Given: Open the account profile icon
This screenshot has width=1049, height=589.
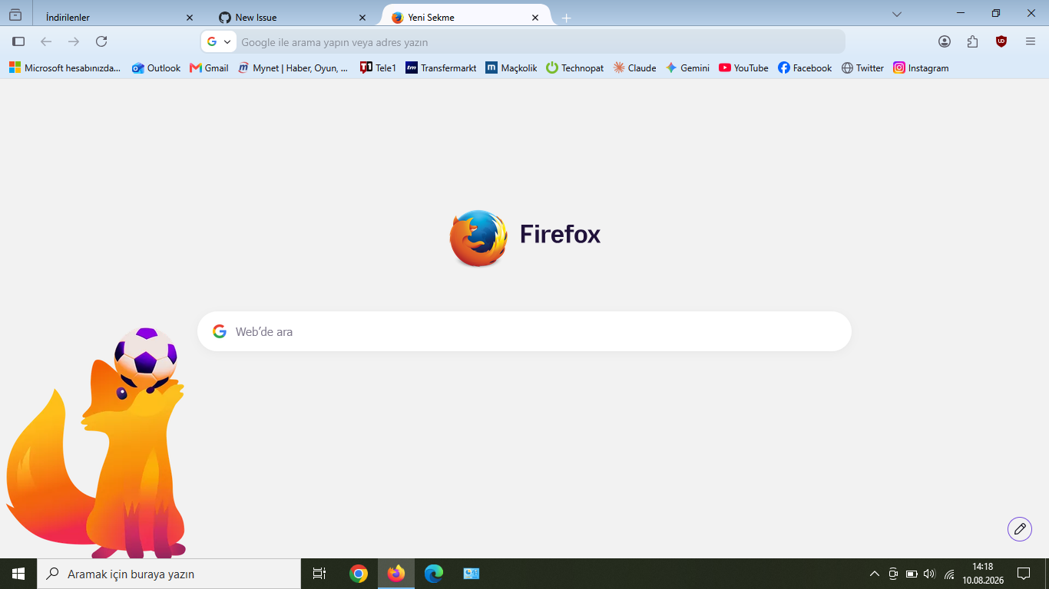Looking at the screenshot, I should 945,41.
